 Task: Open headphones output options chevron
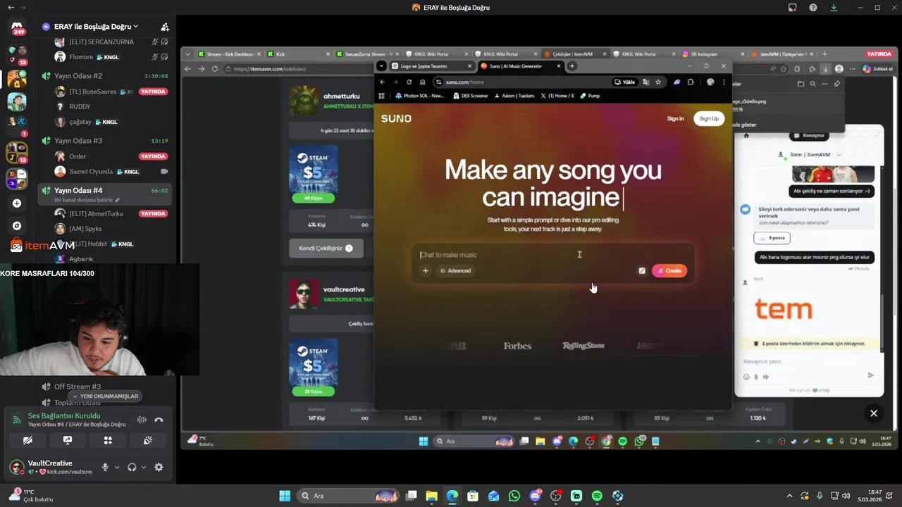144,467
